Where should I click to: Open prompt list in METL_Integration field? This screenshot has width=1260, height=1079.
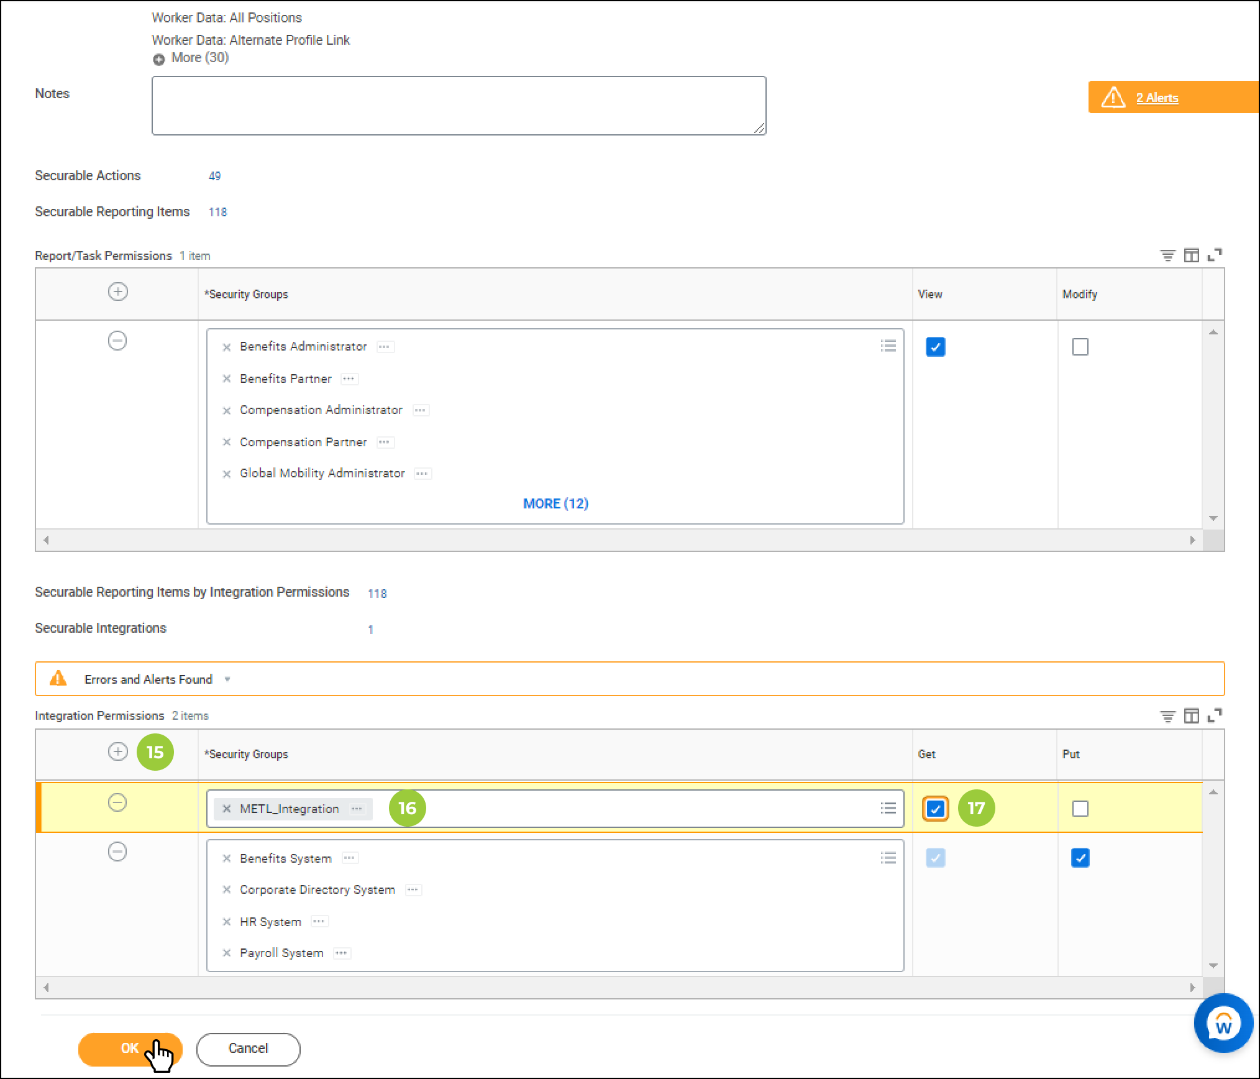[x=888, y=808]
